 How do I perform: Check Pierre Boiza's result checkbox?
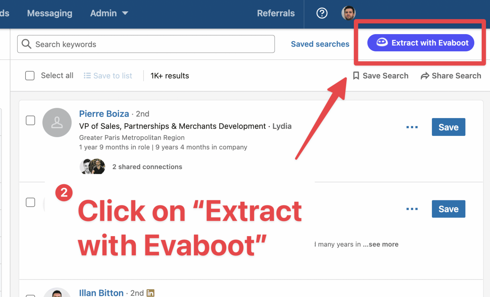[30, 120]
